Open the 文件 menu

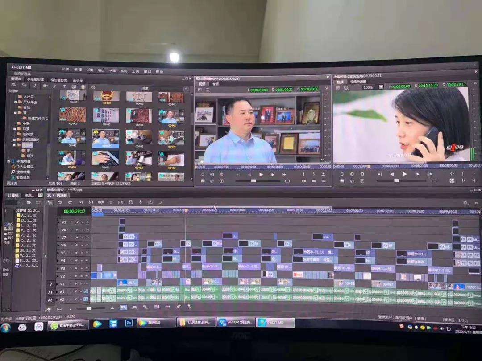[65, 69]
